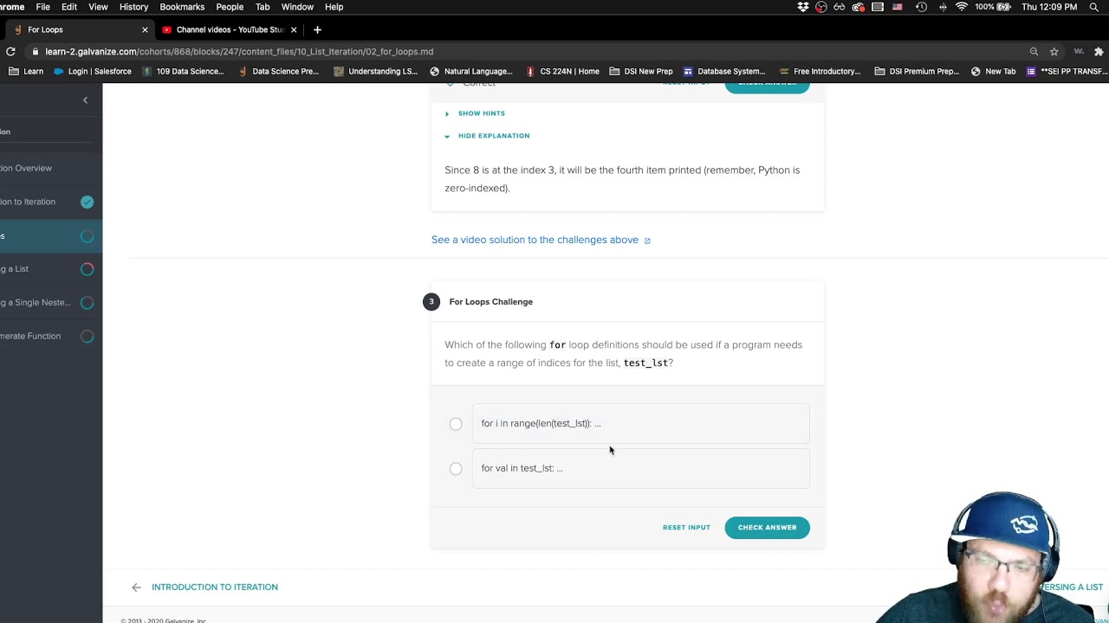
Task: Open 'on Overview' sidebar item
Action: [26, 168]
